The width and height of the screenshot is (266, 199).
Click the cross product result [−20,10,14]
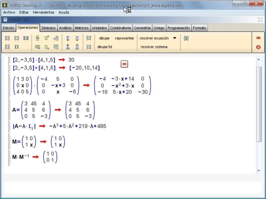[x=85, y=68]
